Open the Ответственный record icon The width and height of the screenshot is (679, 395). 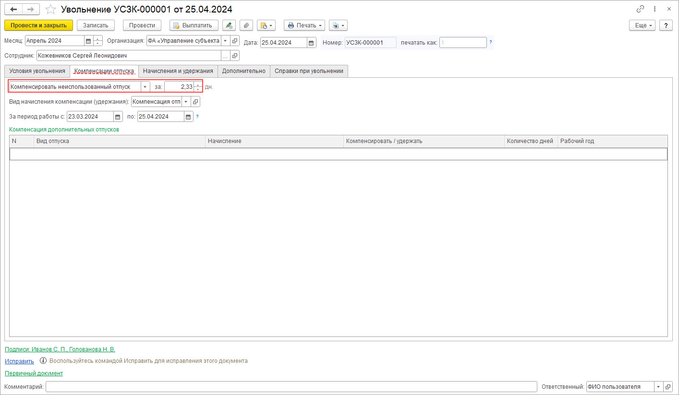click(x=668, y=387)
